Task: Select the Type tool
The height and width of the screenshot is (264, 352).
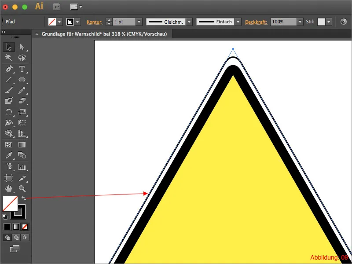Action: [x=22, y=69]
